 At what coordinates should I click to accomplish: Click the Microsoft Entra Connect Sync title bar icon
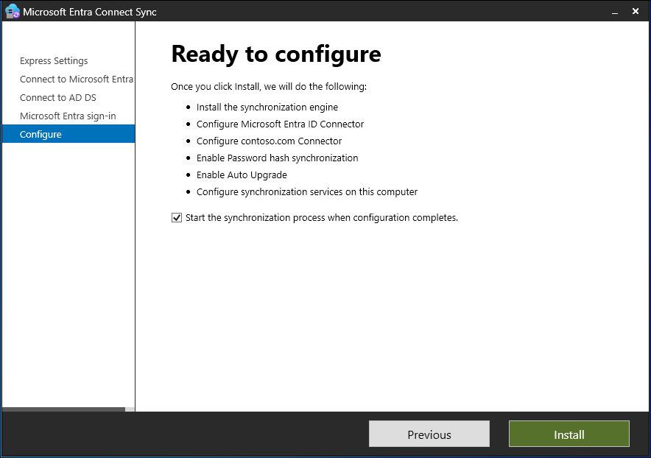click(10, 11)
